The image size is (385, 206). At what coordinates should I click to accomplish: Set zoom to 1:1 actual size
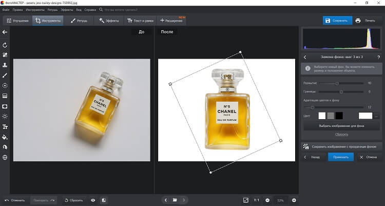257,200
